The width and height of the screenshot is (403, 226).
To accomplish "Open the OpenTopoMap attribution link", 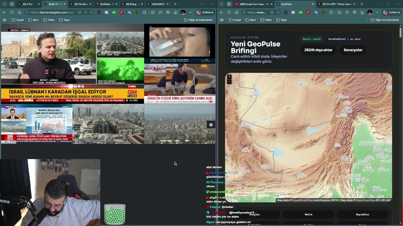I will point(365,200).
